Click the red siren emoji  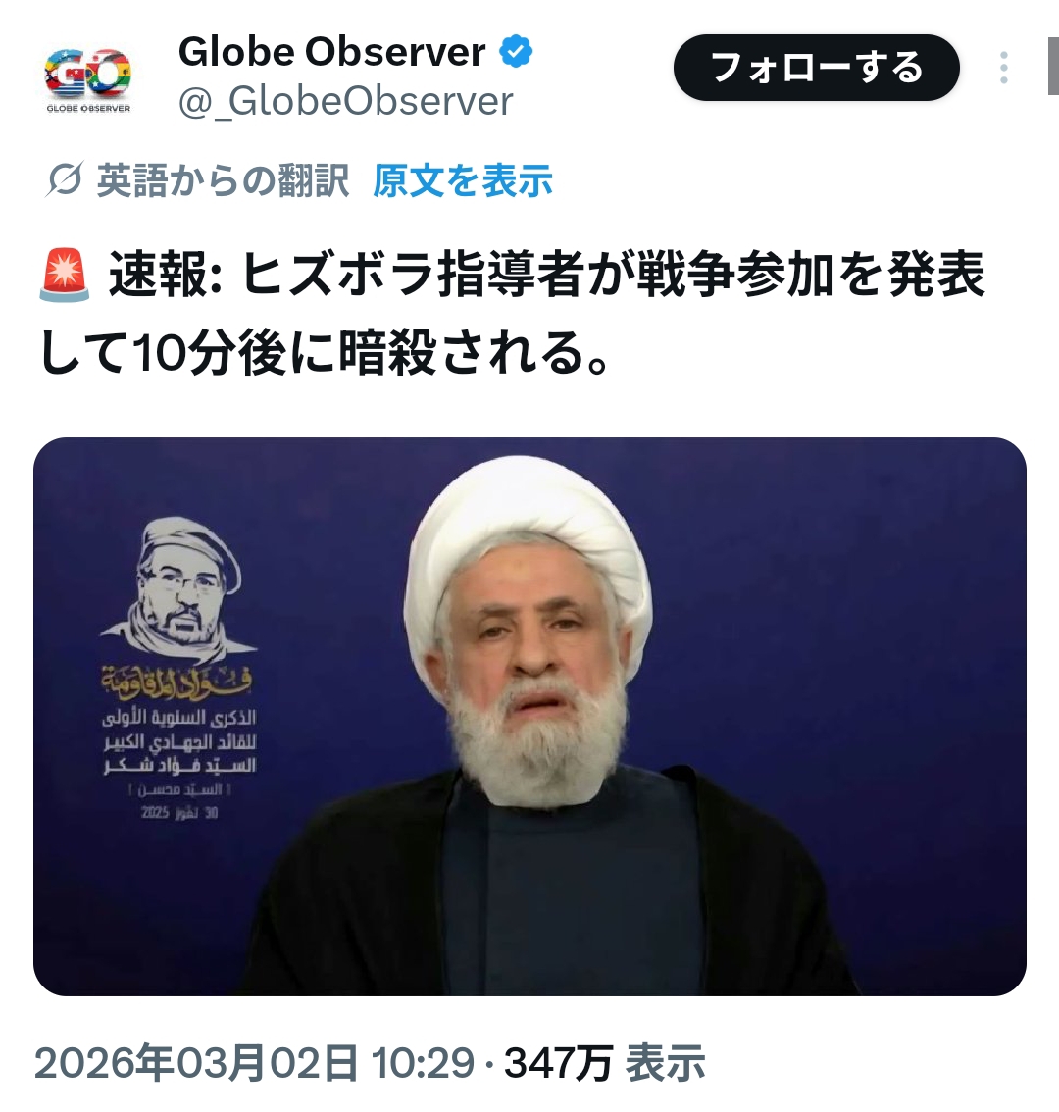65,275
